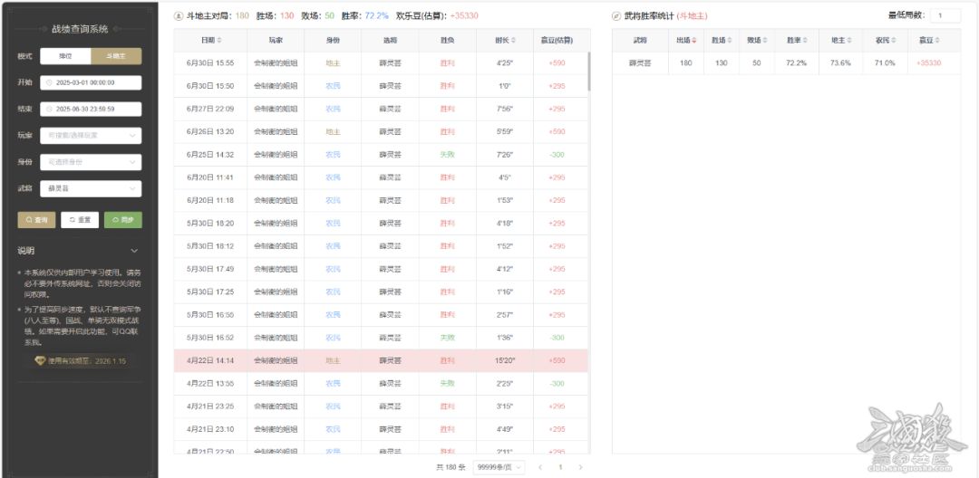
Task: Click 失败 result in 5月30日 16:52 row
Action: click(x=447, y=338)
